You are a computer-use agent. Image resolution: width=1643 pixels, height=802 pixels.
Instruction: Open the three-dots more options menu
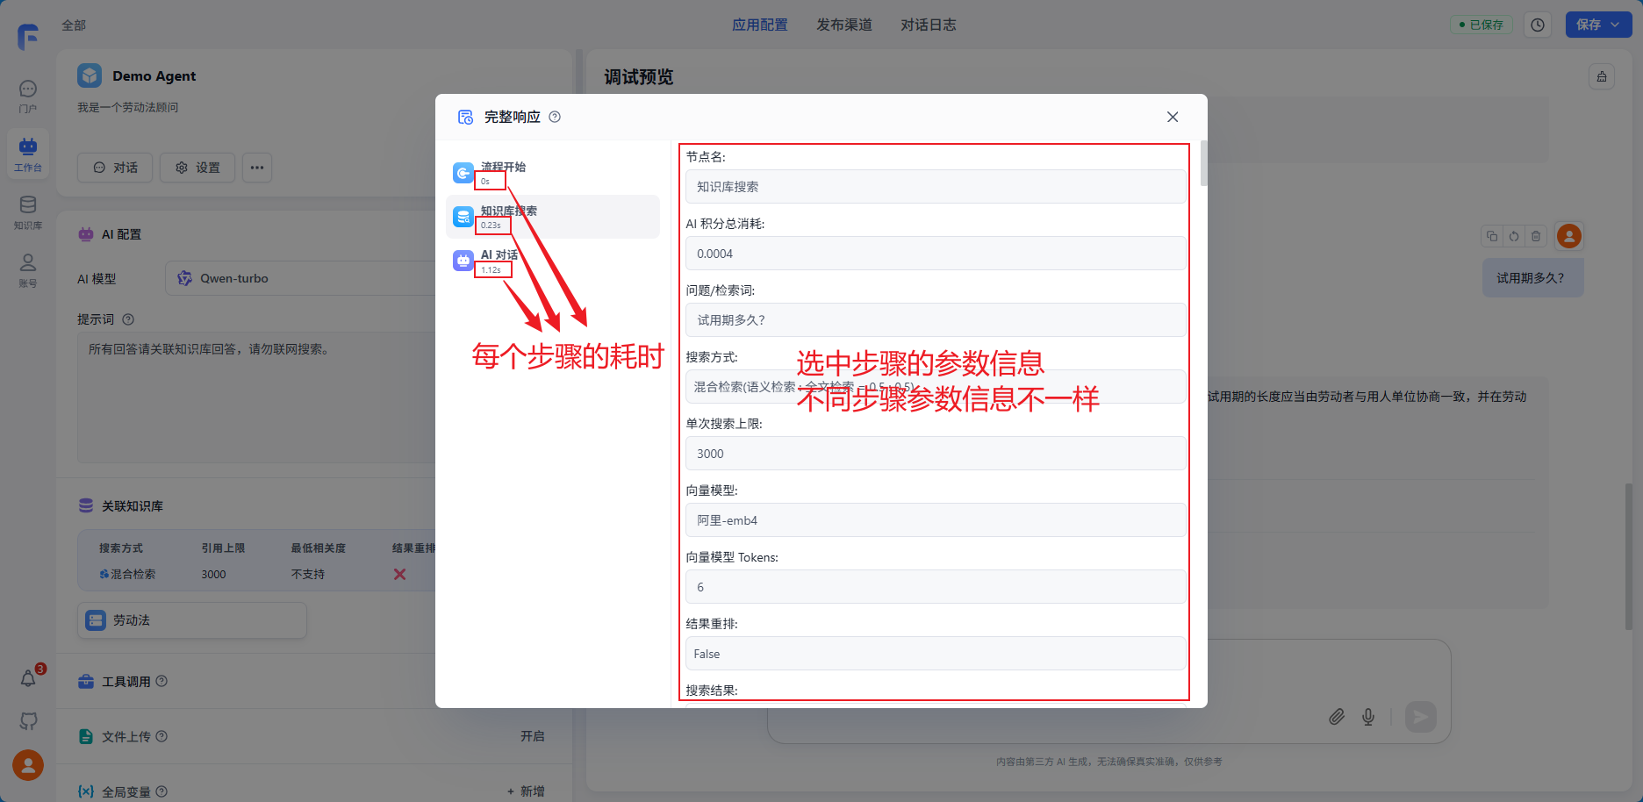256,168
